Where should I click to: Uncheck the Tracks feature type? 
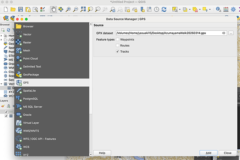[117, 51]
